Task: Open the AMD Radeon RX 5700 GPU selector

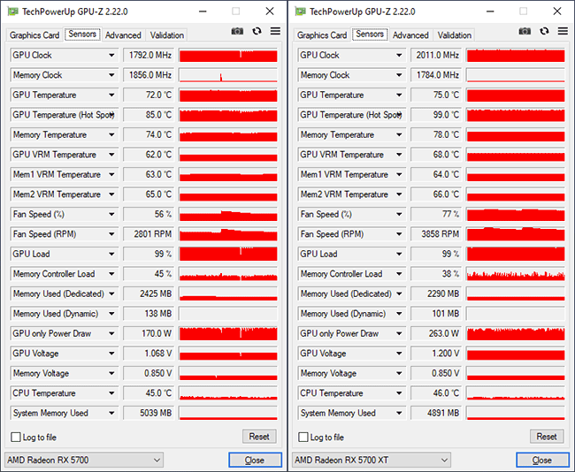Action: click(x=84, y=460)
